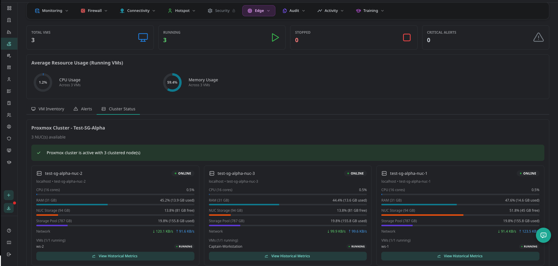View Historical Metrics for nuc-1

point(460,256)
